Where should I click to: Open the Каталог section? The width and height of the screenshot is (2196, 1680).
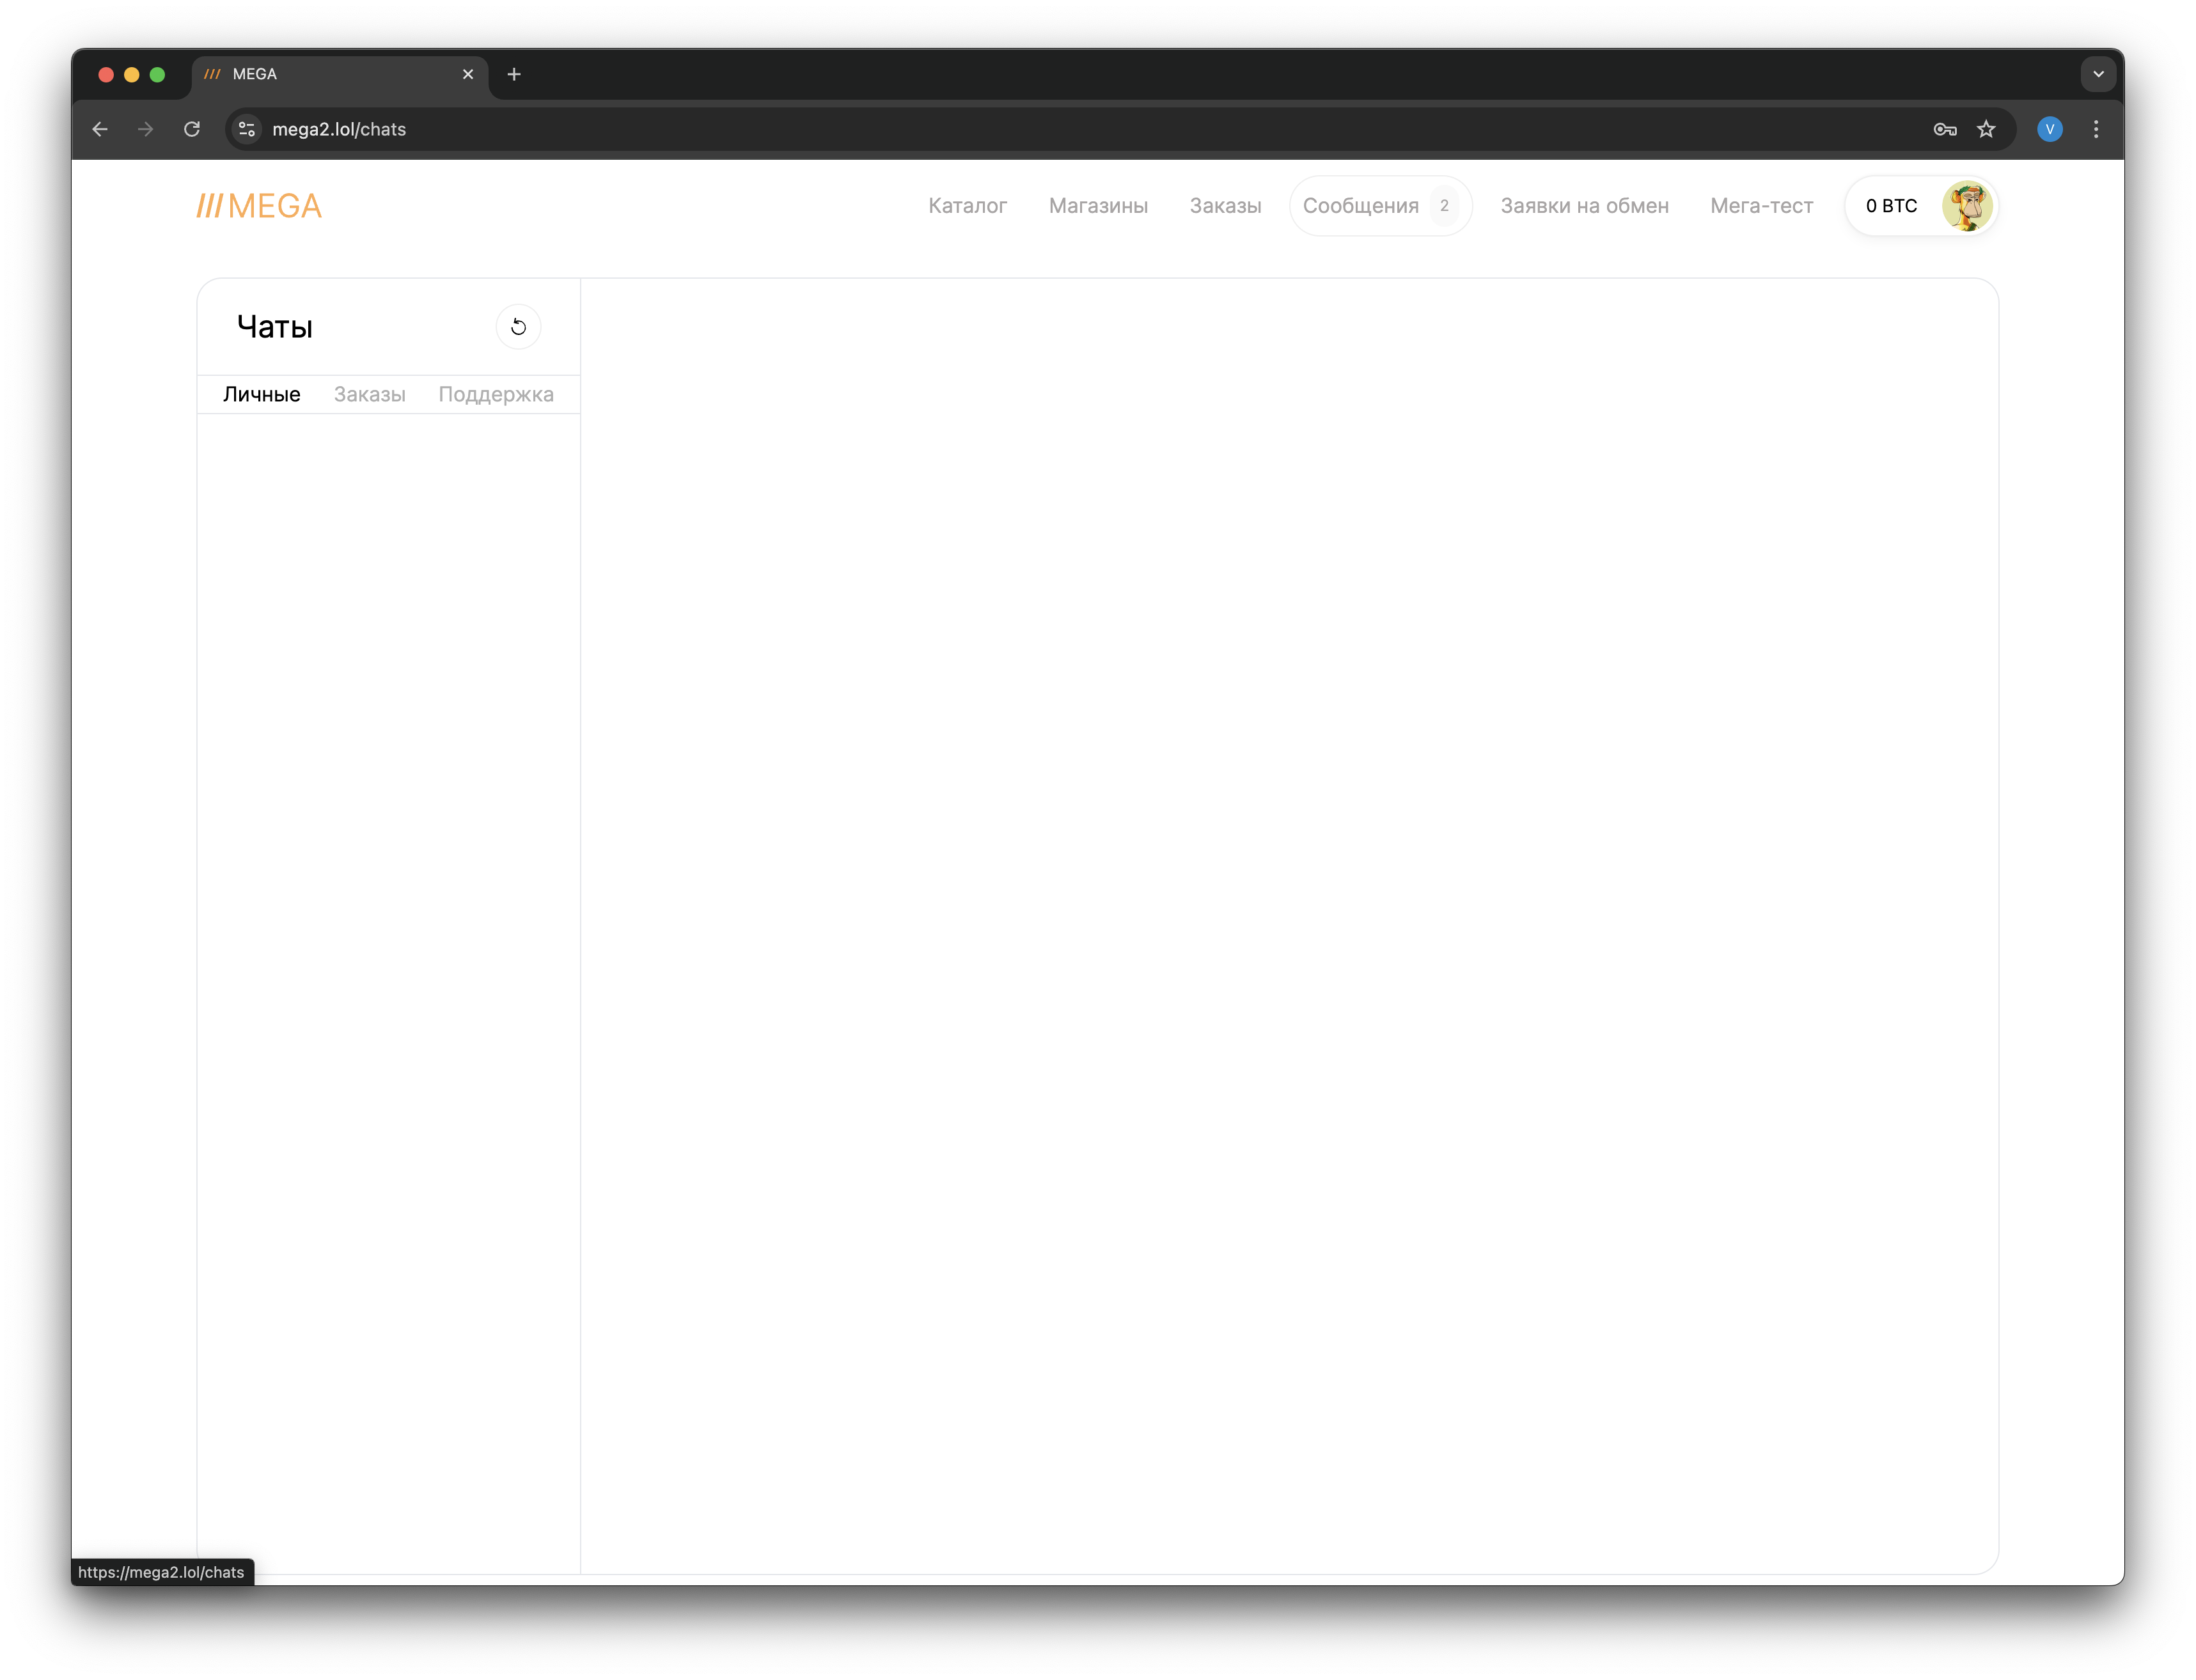click(966, 206)
